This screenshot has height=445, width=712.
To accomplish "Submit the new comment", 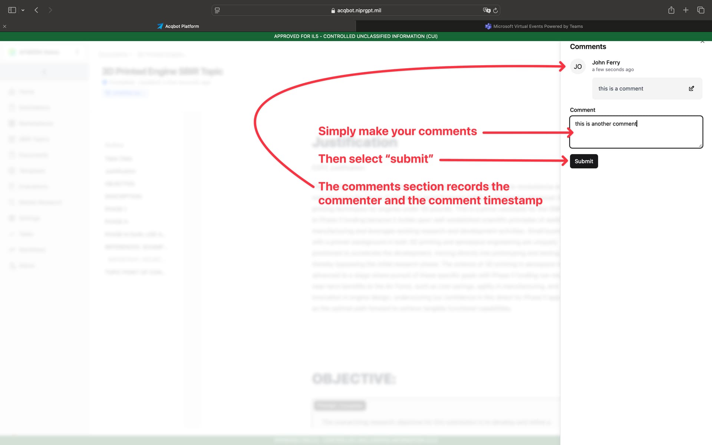I will click(584, 161).
